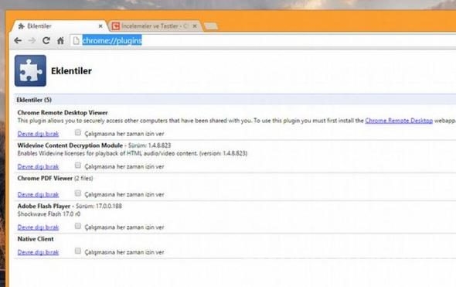Click the Eklentiler puzzle piece logo
Image resolution: width=456 pixels, height=287 pixels.
(x=30, y=70)
